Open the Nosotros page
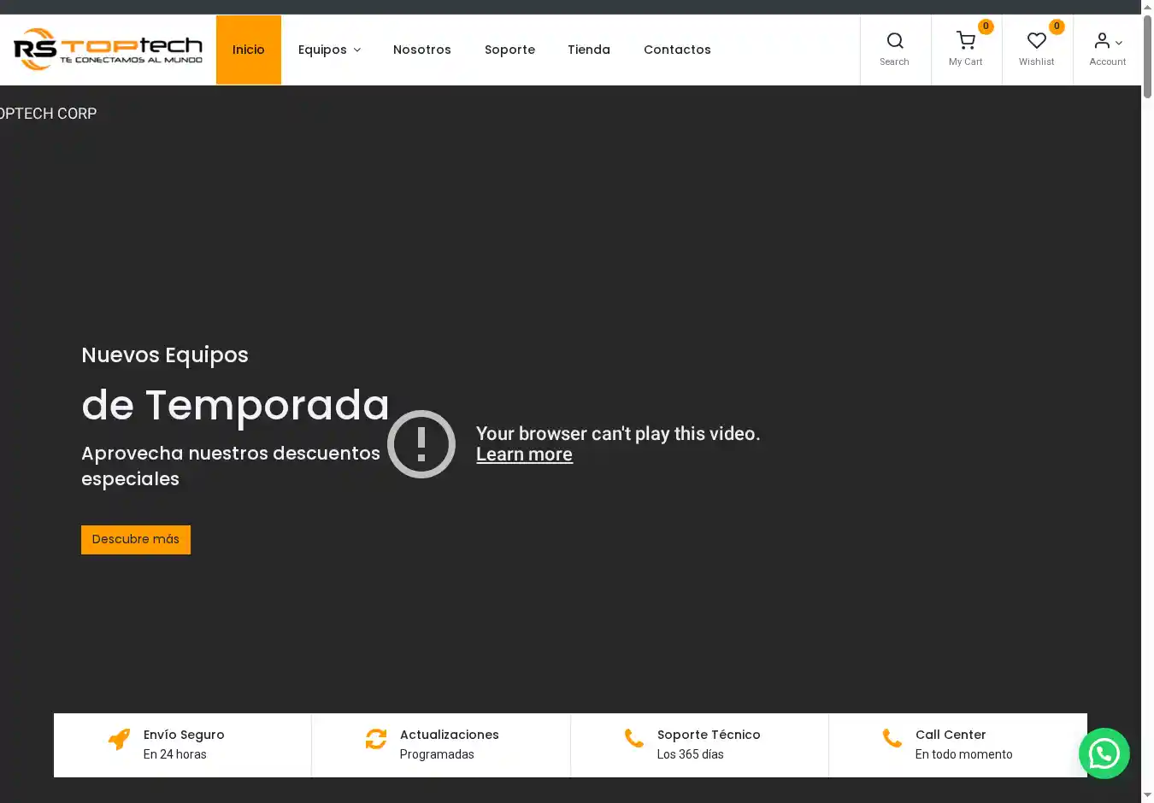The width and height of the screenshot is (1154, 803). [x=421, y=50]
